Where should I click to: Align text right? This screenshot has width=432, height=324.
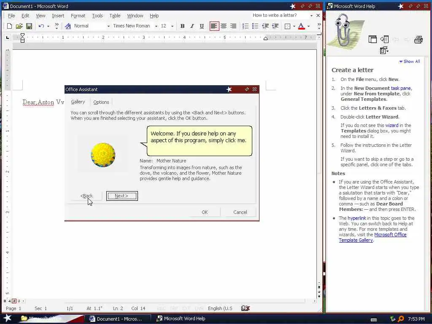click(x=233, y=26)
